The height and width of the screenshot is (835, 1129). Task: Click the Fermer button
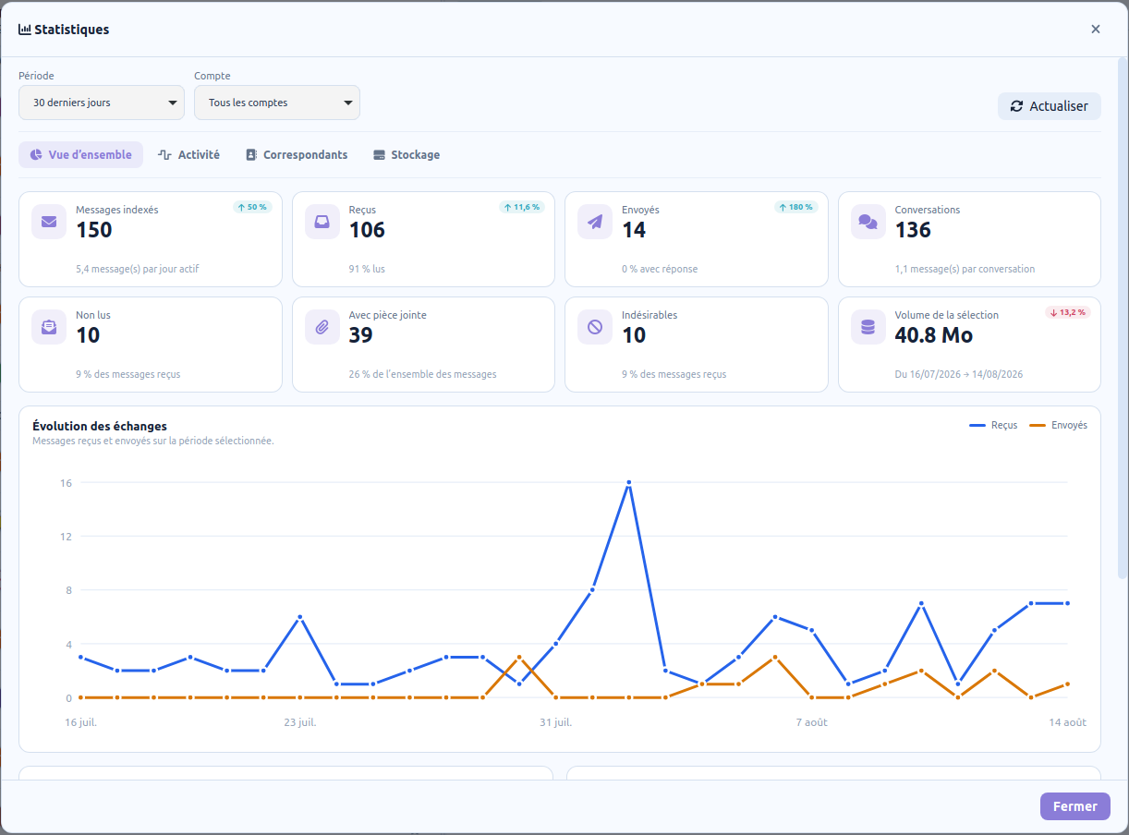pyautogui.click(x=1075, y=806)
